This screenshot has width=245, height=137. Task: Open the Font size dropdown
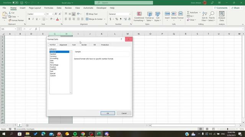(53, 14)
